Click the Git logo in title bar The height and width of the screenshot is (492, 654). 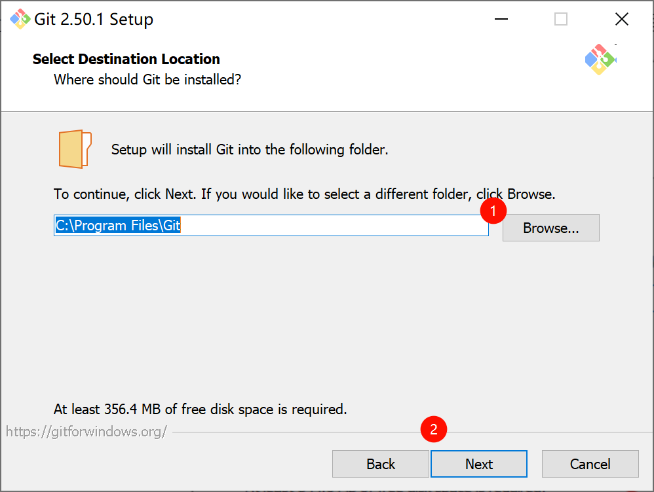tap(20, 19)
